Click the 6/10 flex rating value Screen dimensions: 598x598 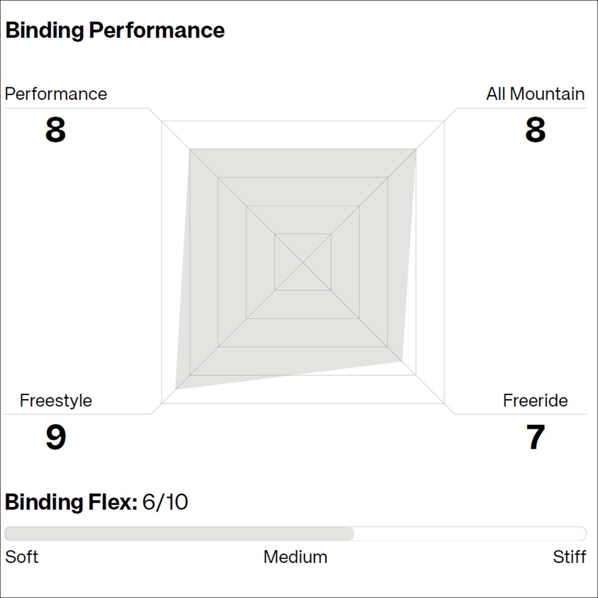[x=165, y=502]
